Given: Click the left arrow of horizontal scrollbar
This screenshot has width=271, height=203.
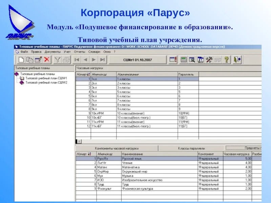Looking at the screenshot, I should pos(79,141).
